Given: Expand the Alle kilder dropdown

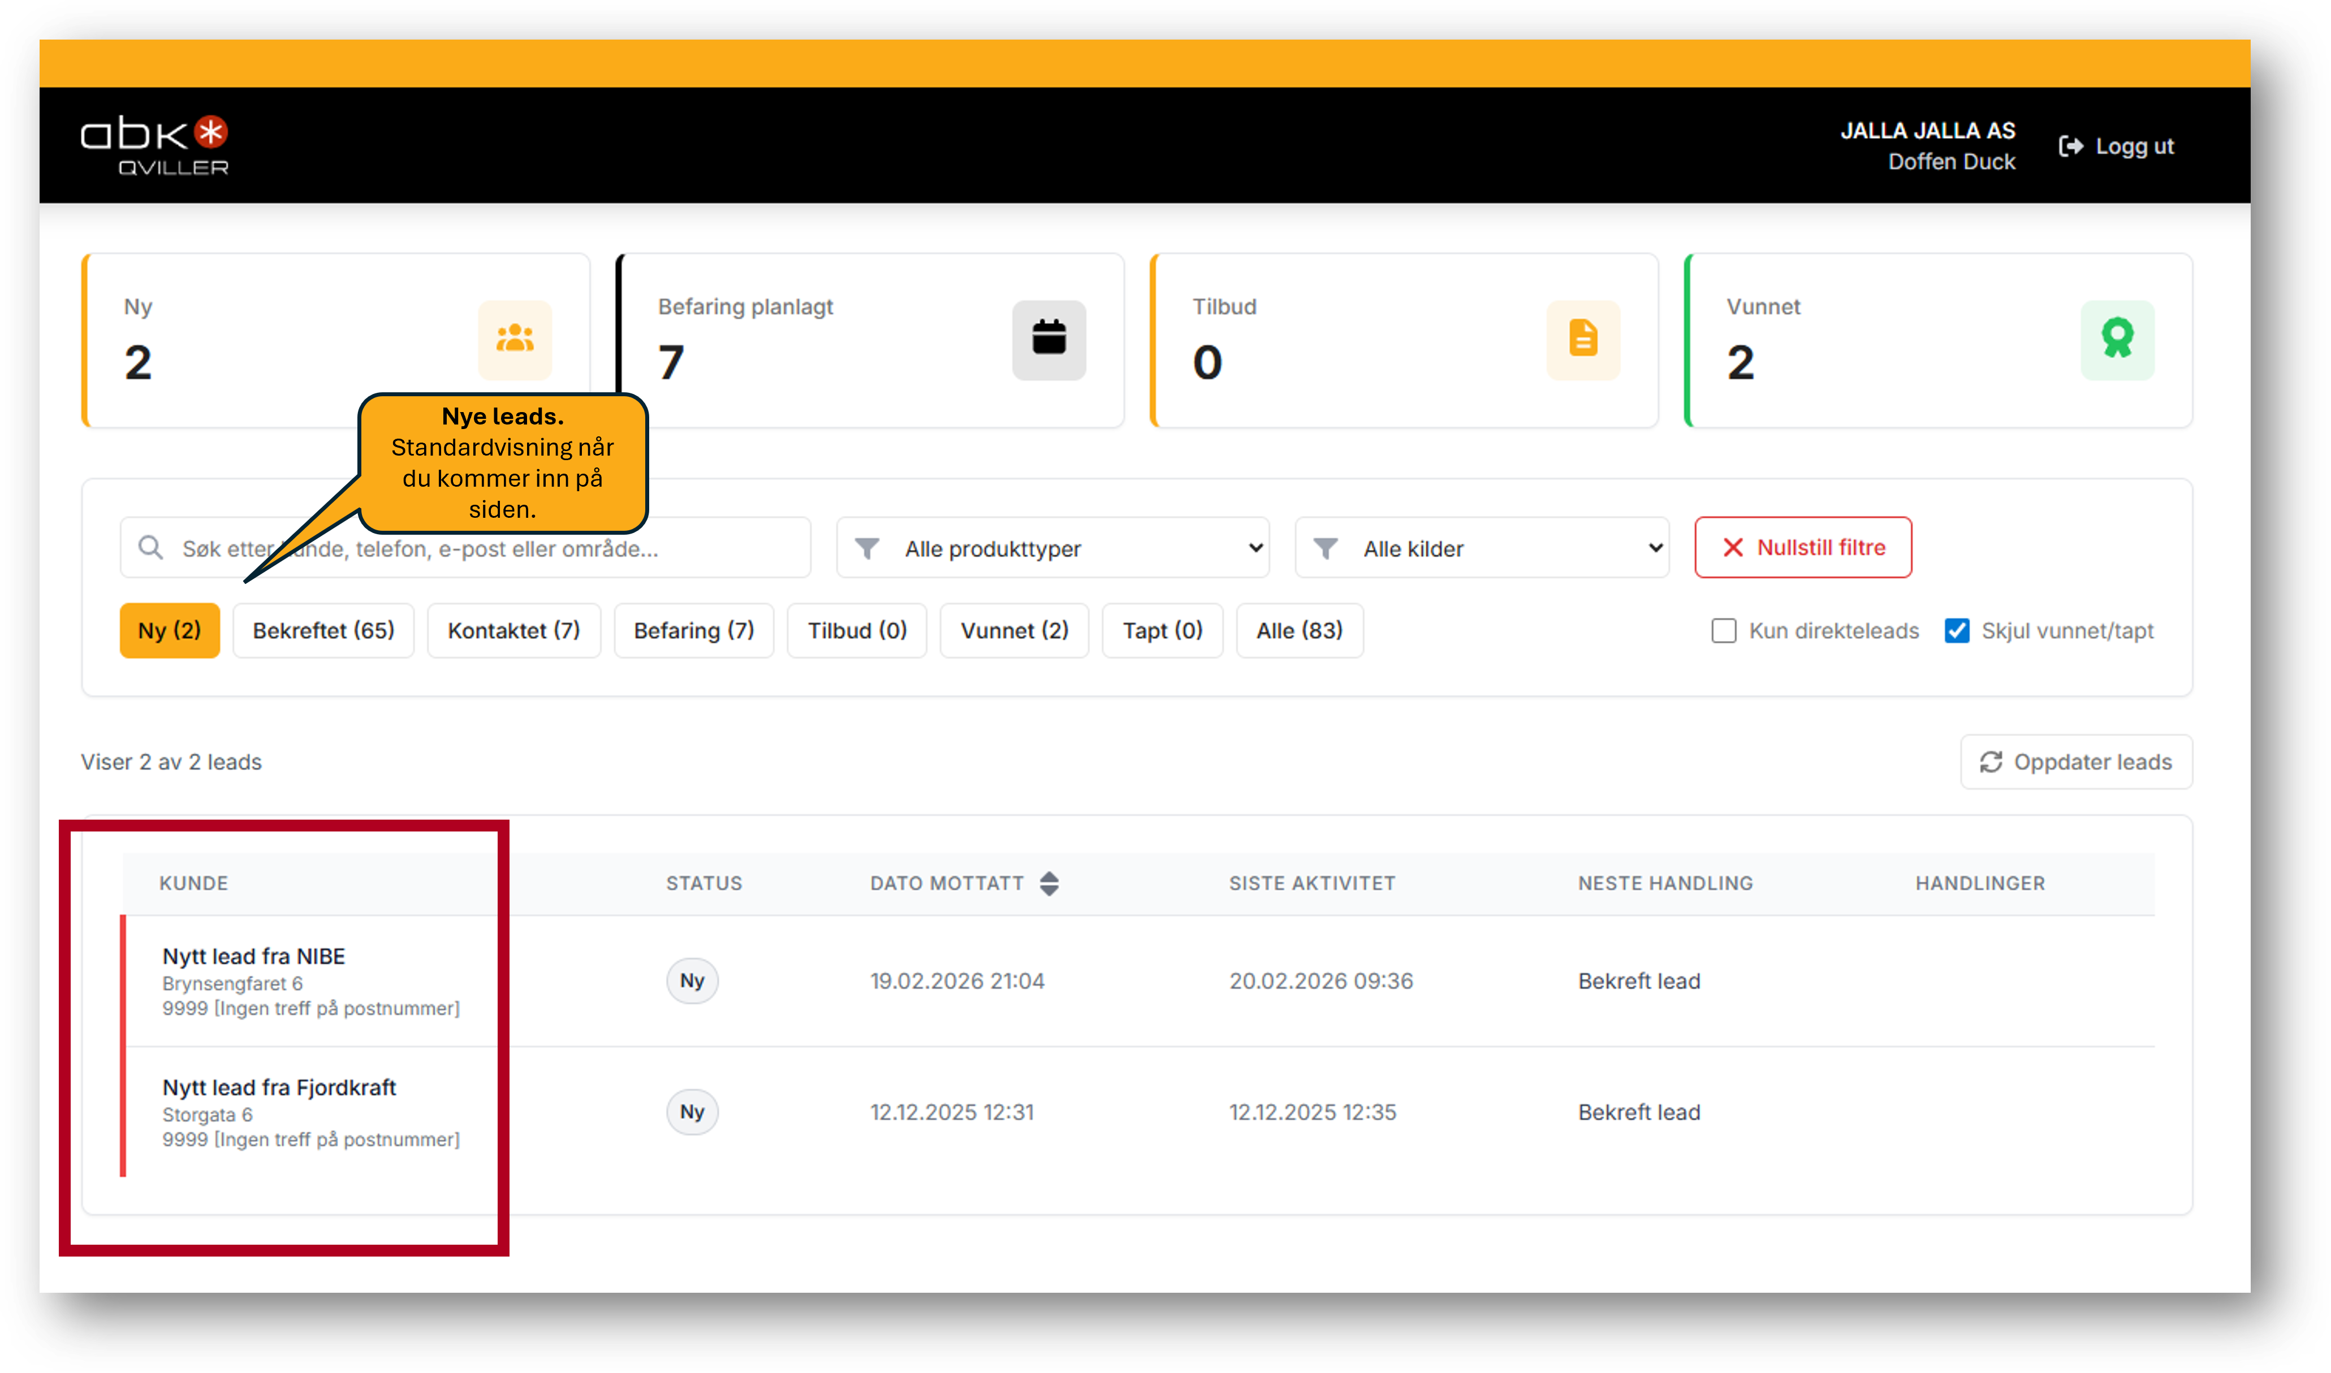Looking at the screenshot, I should click(1482, 548).
